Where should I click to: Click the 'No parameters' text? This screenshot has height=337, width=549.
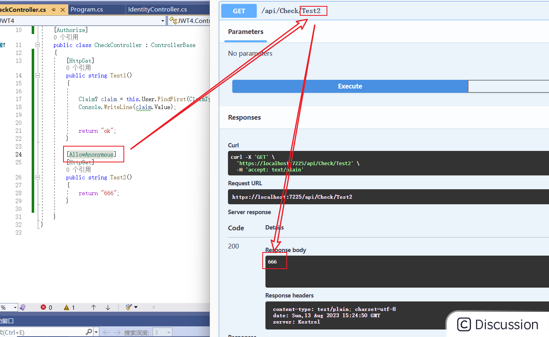[250, 53]
